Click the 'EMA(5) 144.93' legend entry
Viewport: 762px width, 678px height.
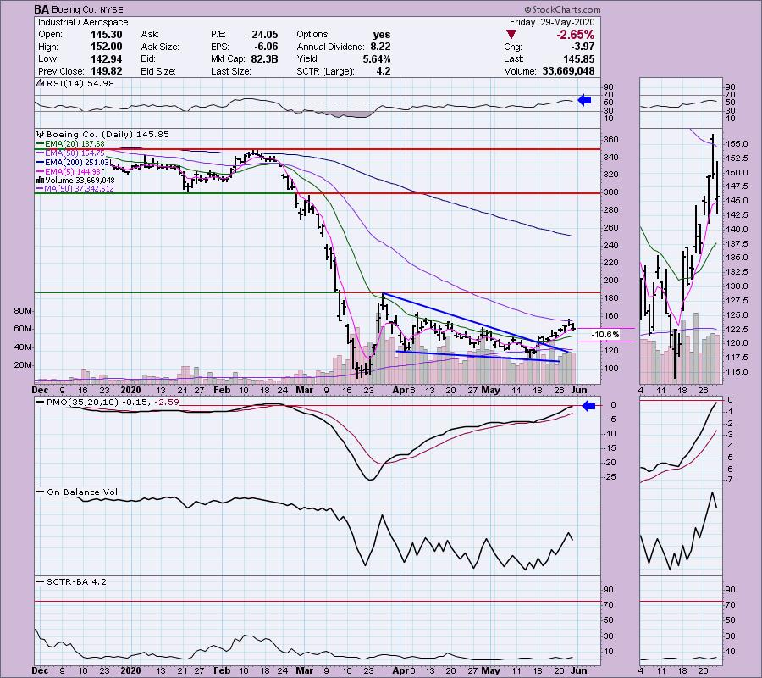(73, 172)
